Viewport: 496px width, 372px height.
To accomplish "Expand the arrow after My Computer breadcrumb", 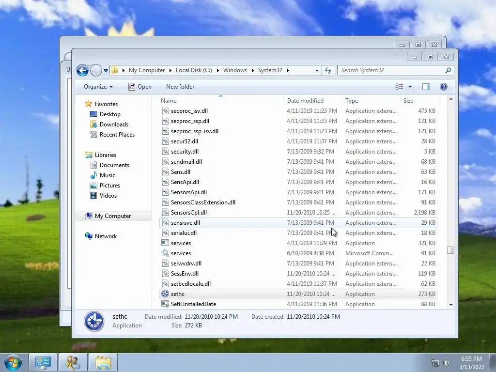I will pos(170,70).
